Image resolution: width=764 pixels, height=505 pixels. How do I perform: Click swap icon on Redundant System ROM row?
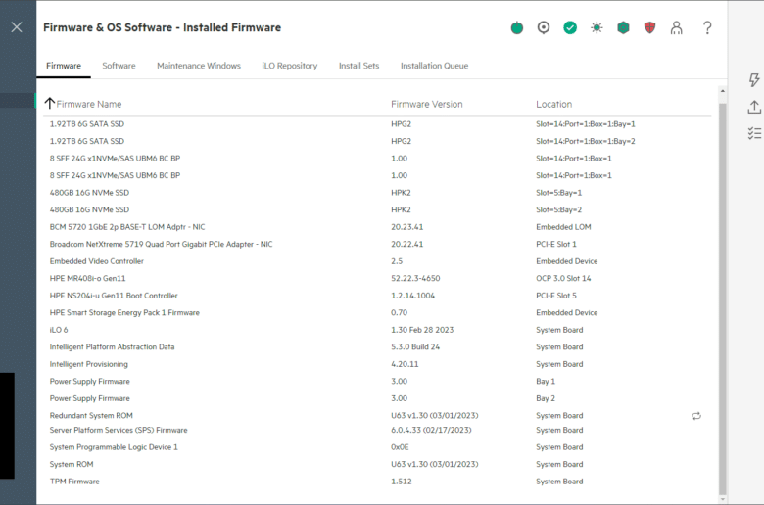[x=696, y=416]
